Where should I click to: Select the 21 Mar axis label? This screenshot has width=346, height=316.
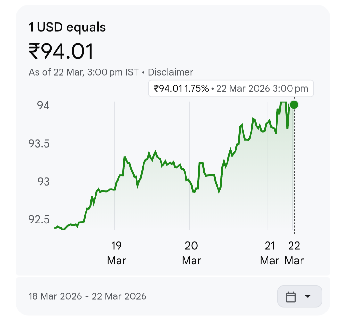[x=270, y=253]
